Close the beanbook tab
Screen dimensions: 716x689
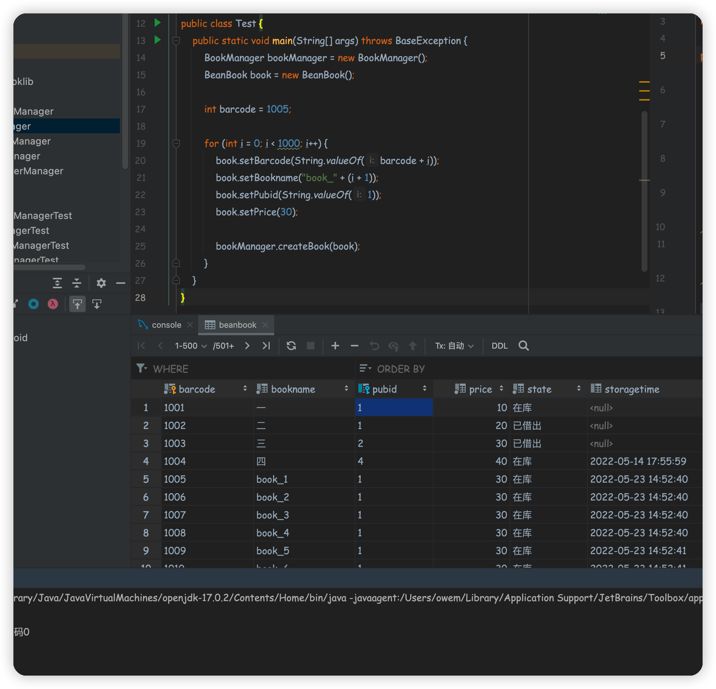pos(265,325)
